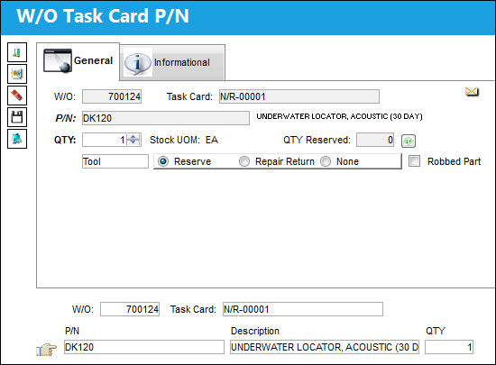Click the red eraser delete icon
Viewport: 496px width, 365px height.
pyautogui.click(x=17, y=96)
